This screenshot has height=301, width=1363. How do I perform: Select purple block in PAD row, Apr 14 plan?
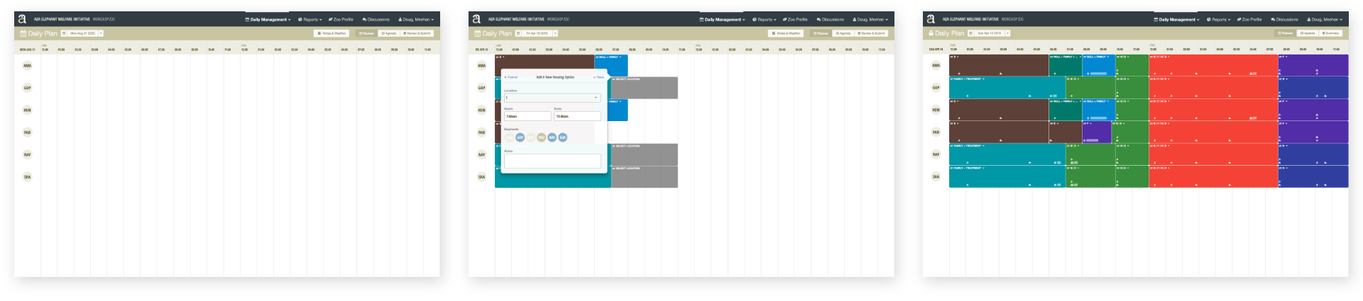coord(1097,132)
